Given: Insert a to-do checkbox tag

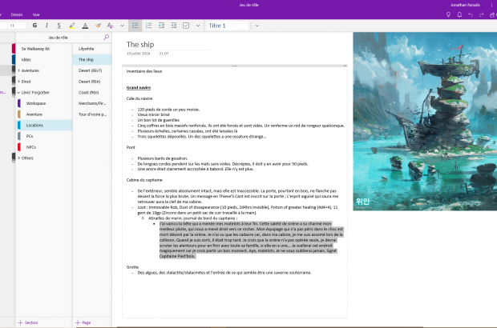Looking at the screenshot, I should click(x=186, y=26).
